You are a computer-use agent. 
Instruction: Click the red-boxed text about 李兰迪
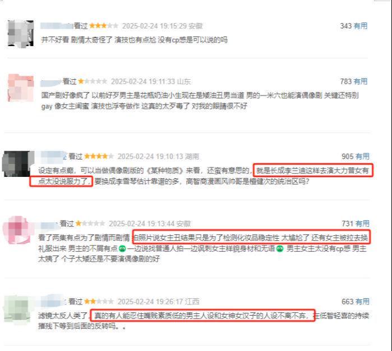pos(201,175)
